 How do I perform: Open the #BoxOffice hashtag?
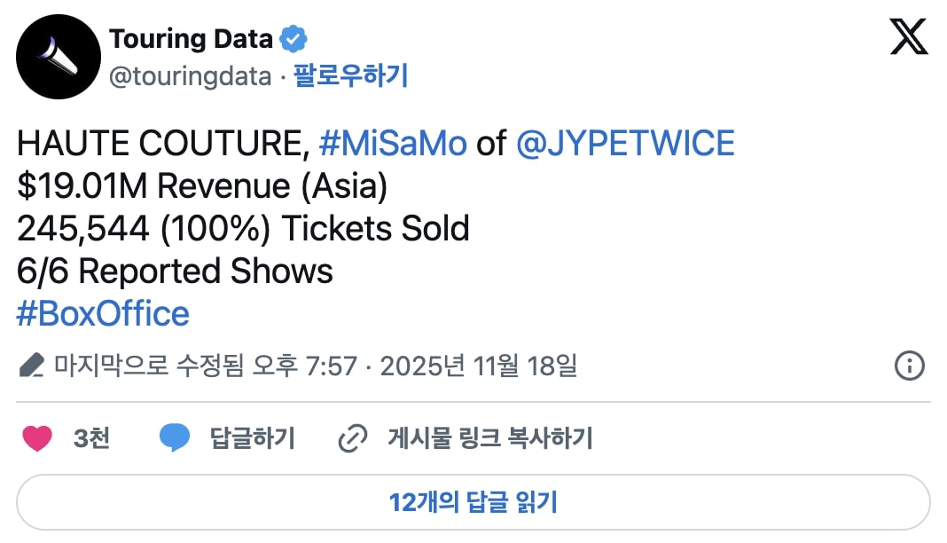point(103,314)
